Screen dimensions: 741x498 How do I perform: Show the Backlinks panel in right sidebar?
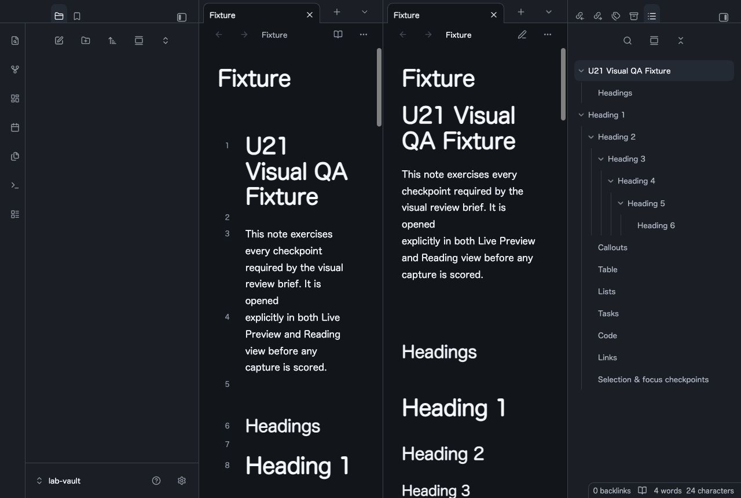click(x=579, y=16)
